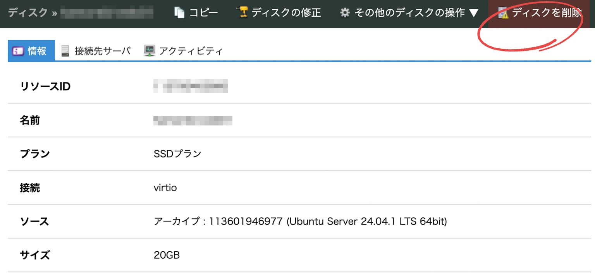Open その他のディスクの操作 dropdown arrow
595x278 pixels.
pos(474,13)
